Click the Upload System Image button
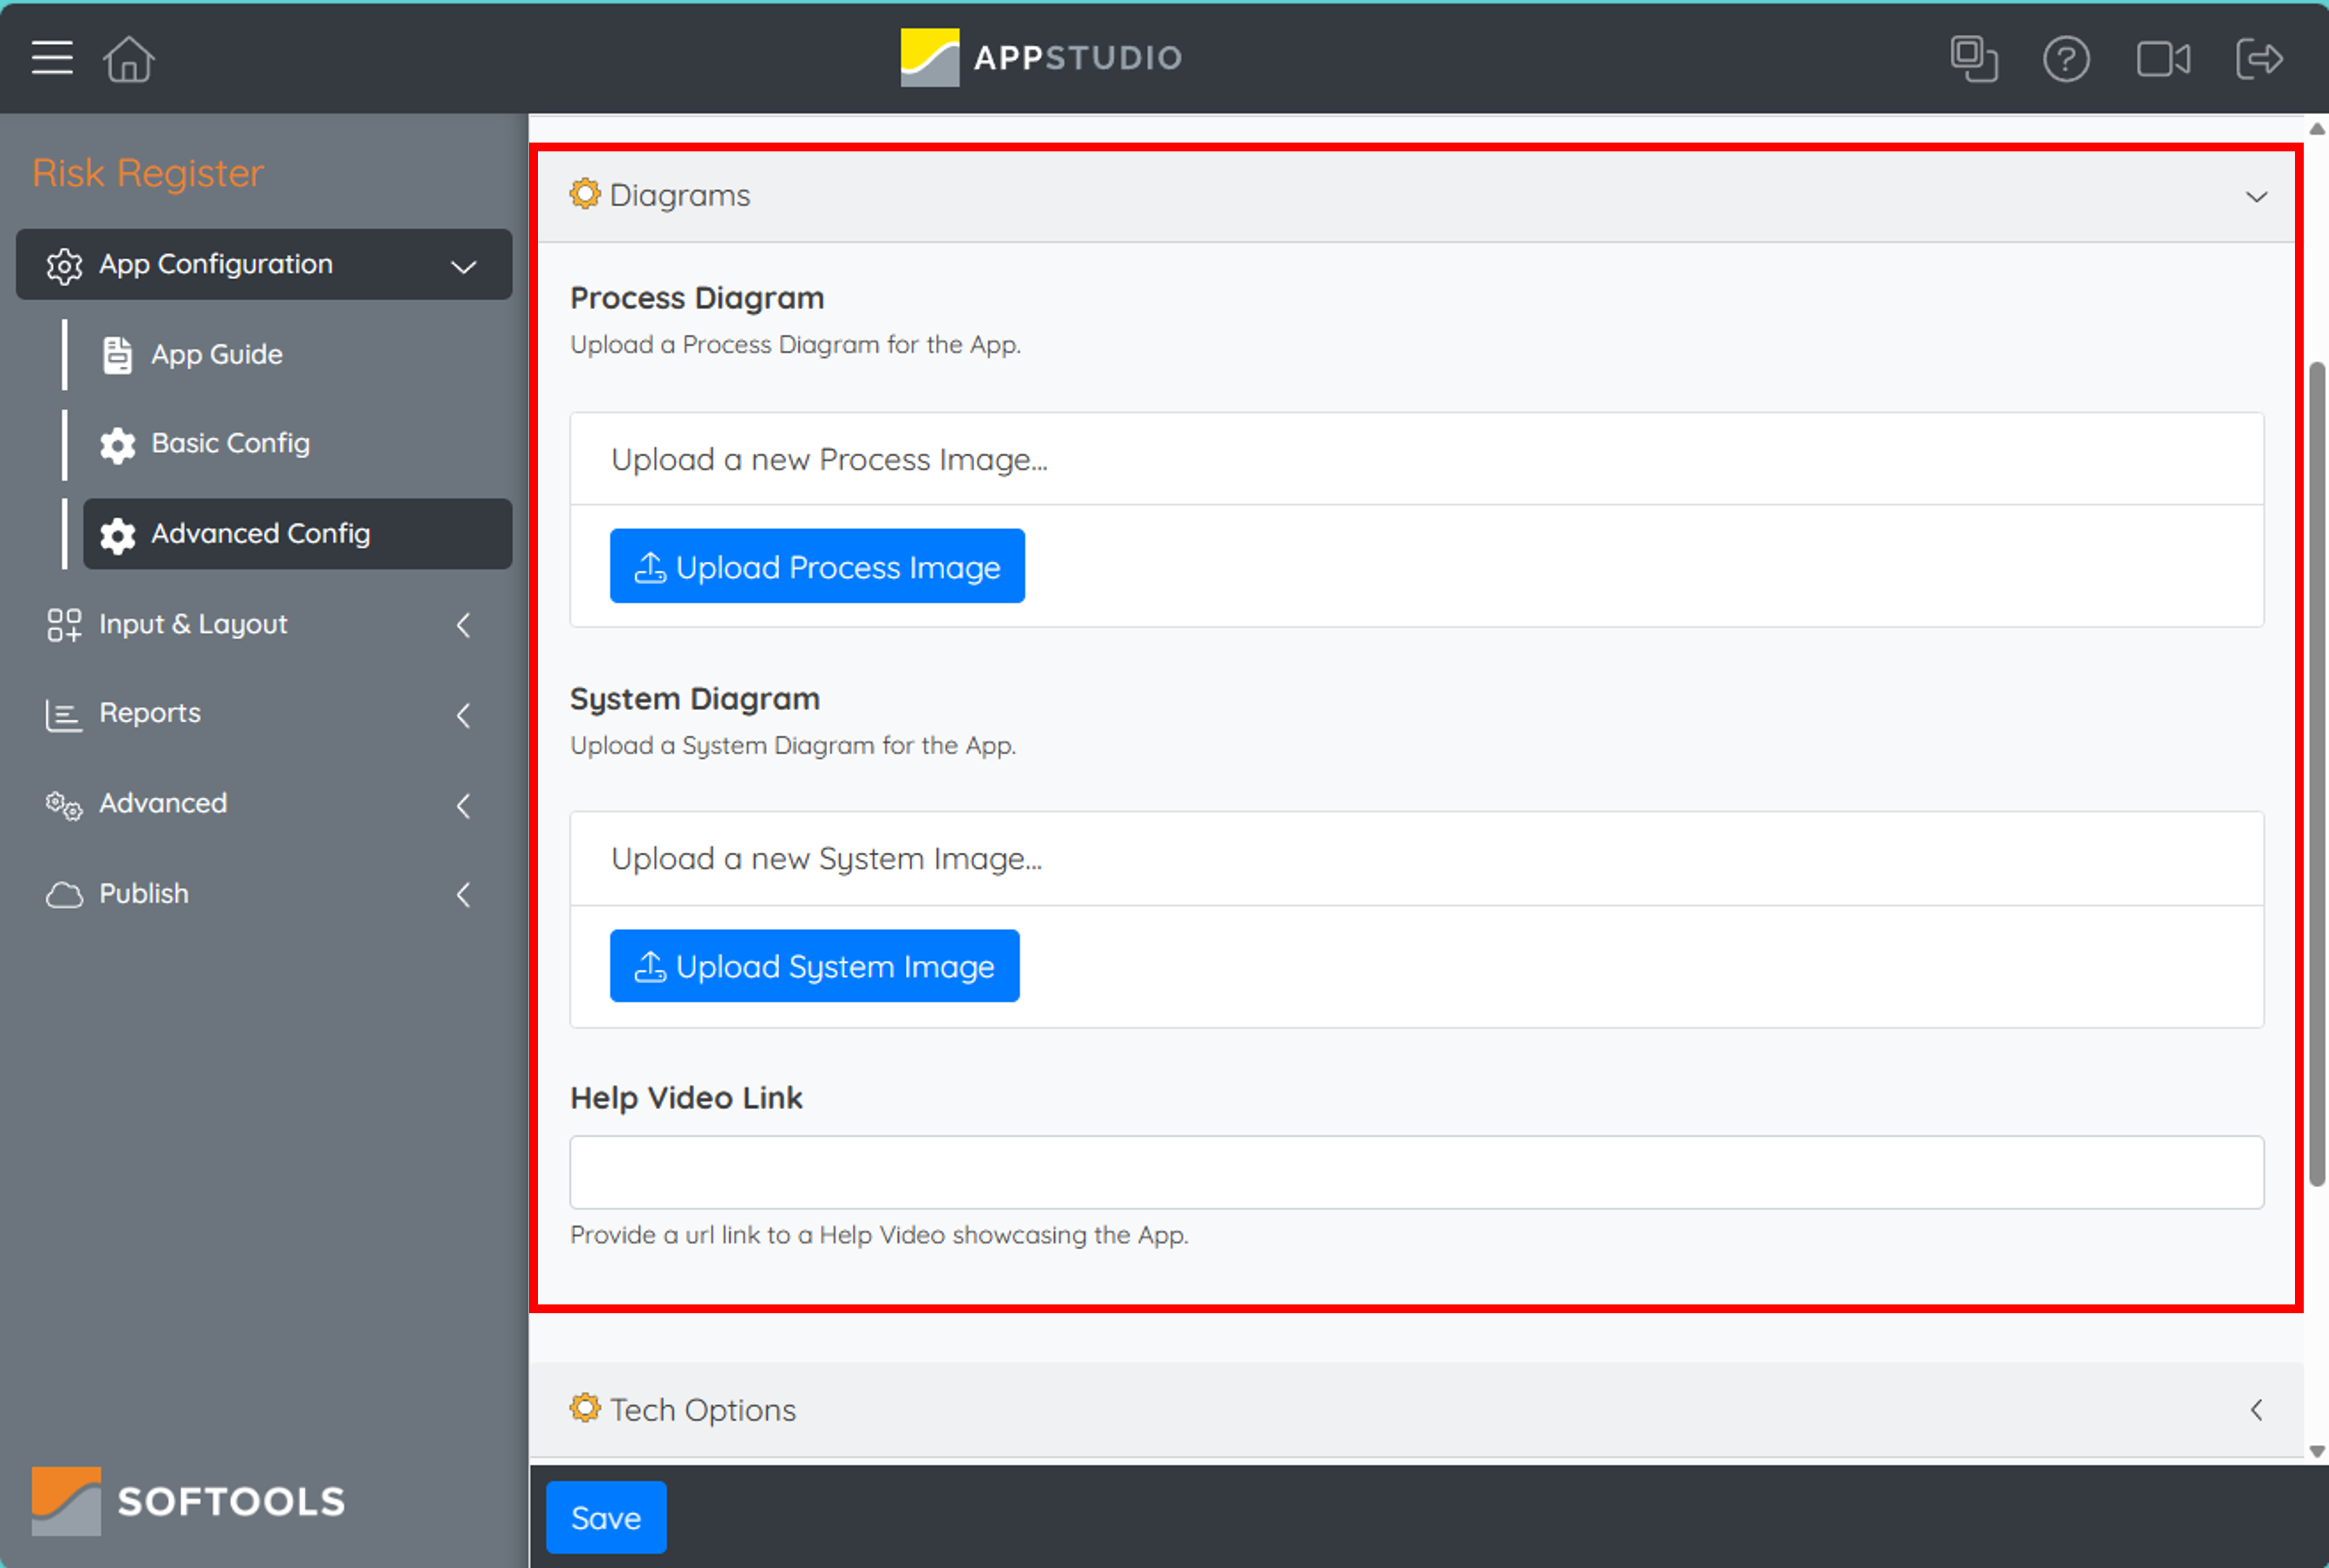This screenshot has width=2329, height=1568. pos(814,965)
